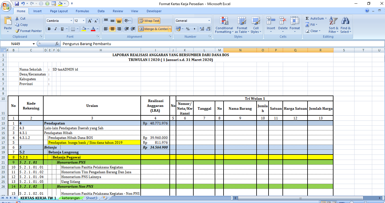Switch to the Page Layout tab
This screenshot has width=385, height=203.
tap(59, 11)
